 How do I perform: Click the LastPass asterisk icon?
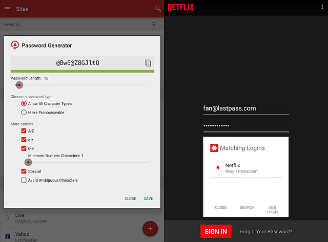214,148
